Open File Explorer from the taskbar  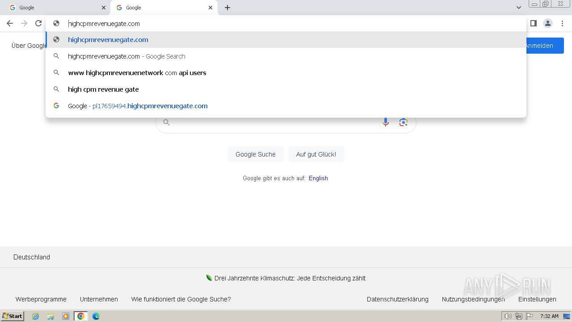50,316
